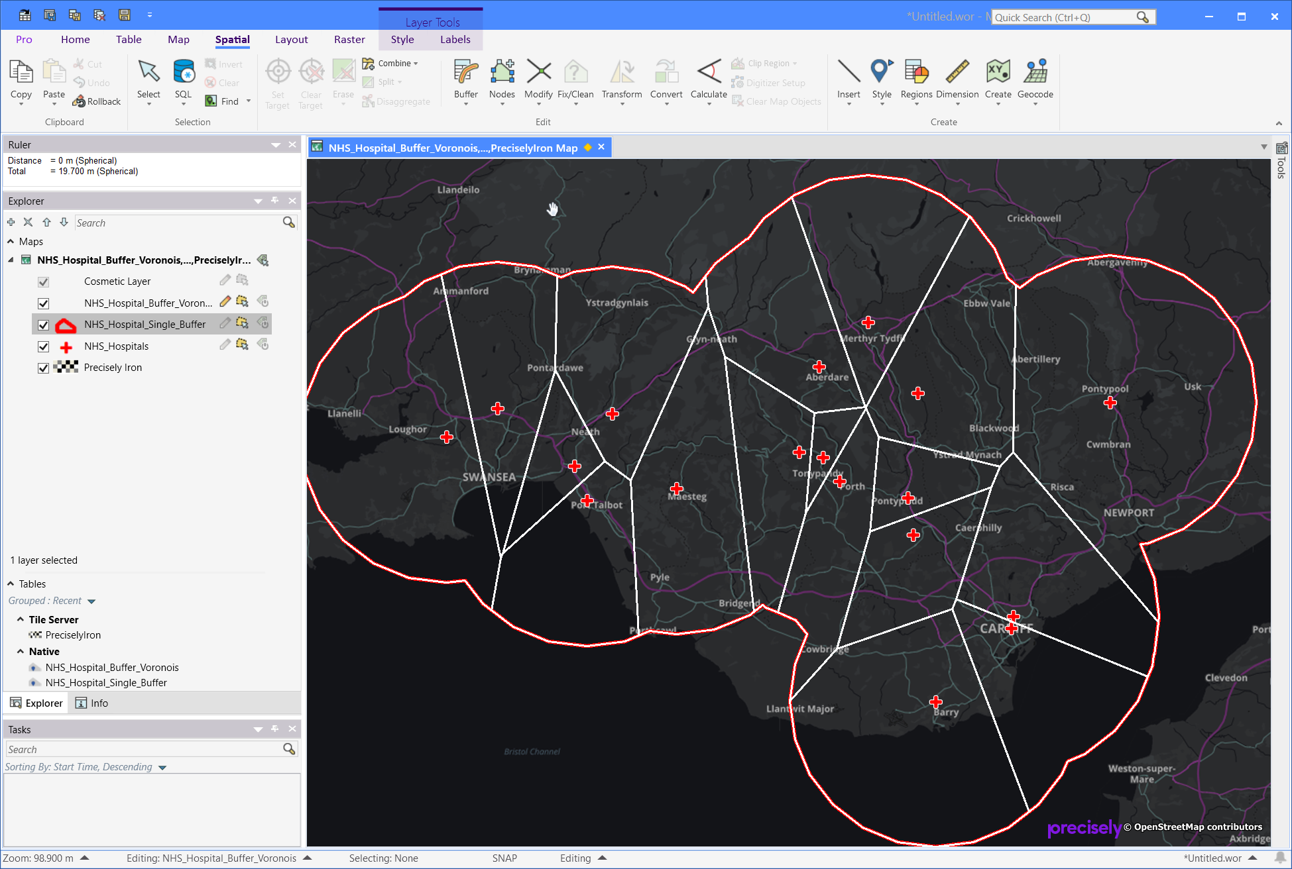Collapse the Tile Server group
Image resolution: width=1292 pixels, height=869 pixels.
click(x=21, y=619)
